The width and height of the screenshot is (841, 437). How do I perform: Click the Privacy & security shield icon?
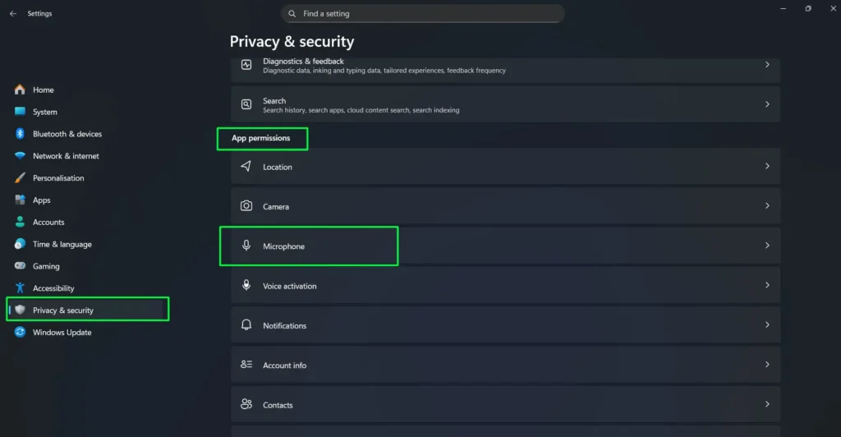click(20, 310)
